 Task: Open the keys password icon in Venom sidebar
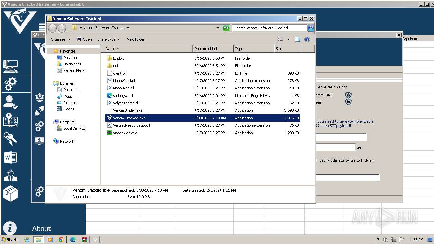coord(11,139)
